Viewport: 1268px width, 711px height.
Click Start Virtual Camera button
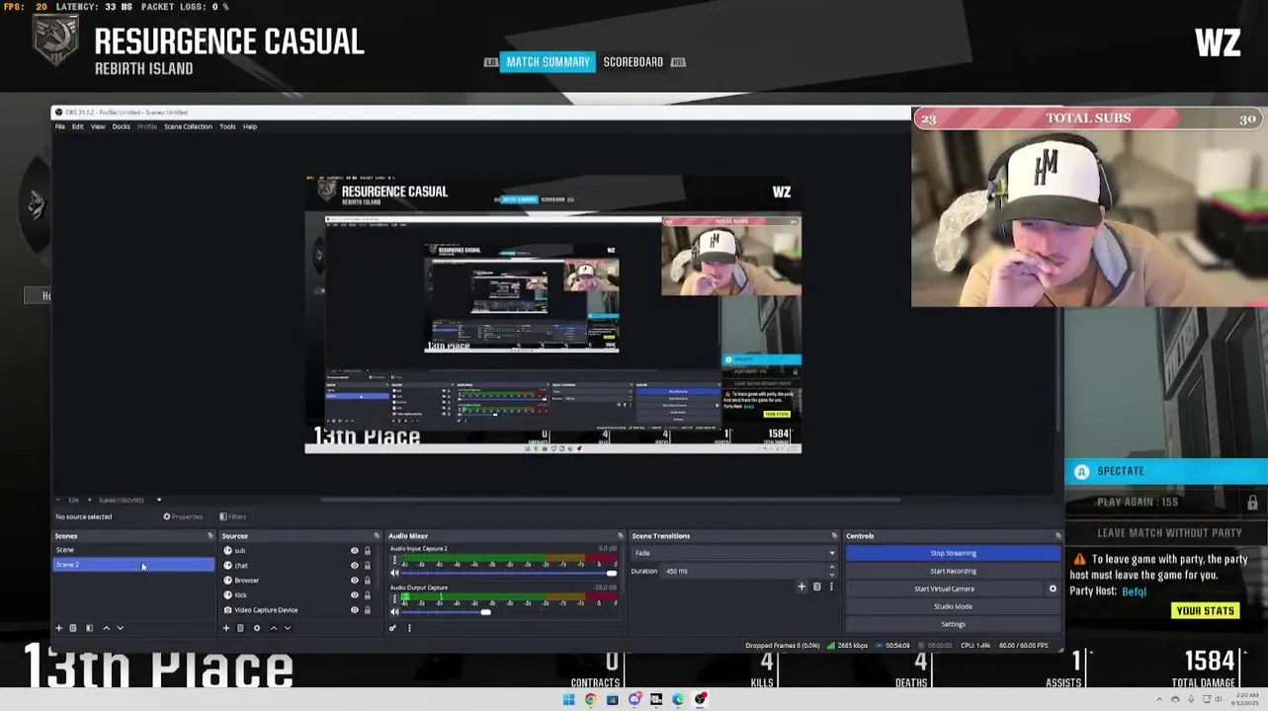[x=944, y=589]
